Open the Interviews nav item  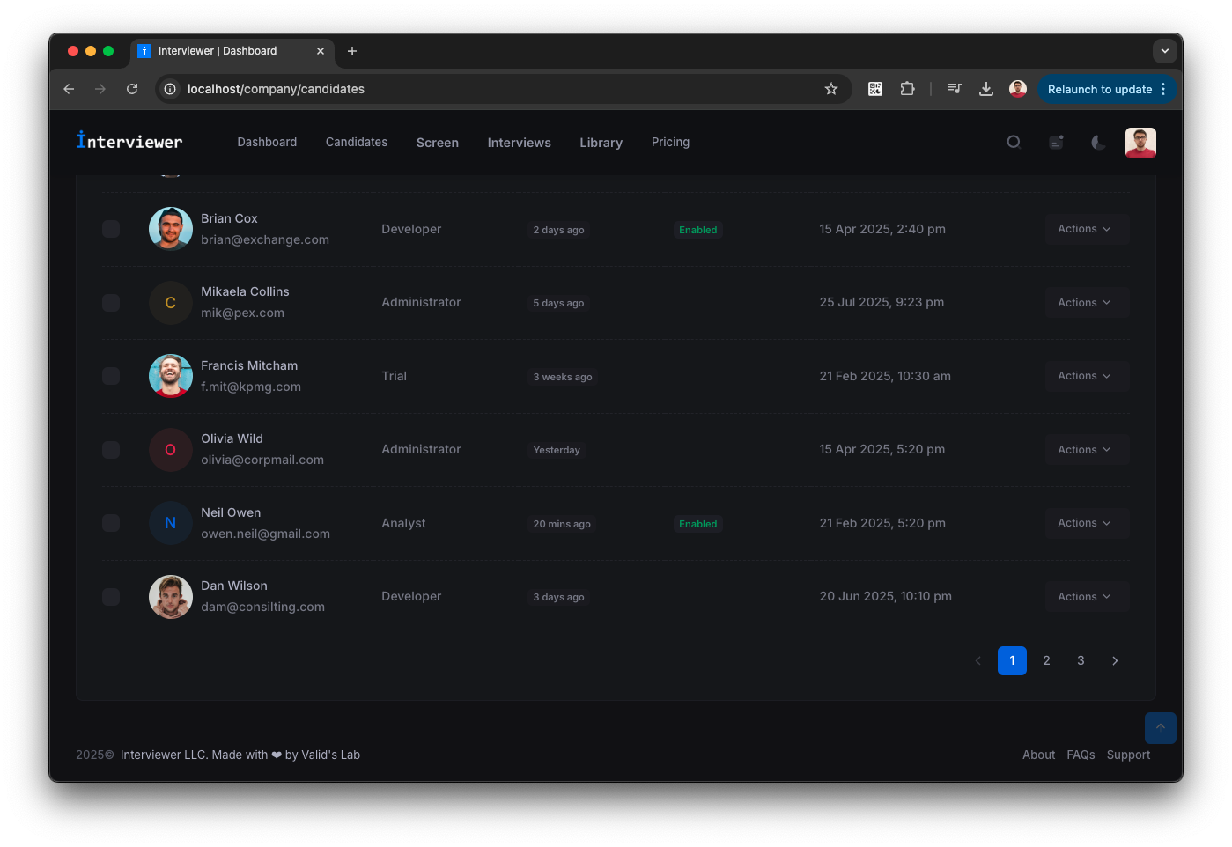519,143
